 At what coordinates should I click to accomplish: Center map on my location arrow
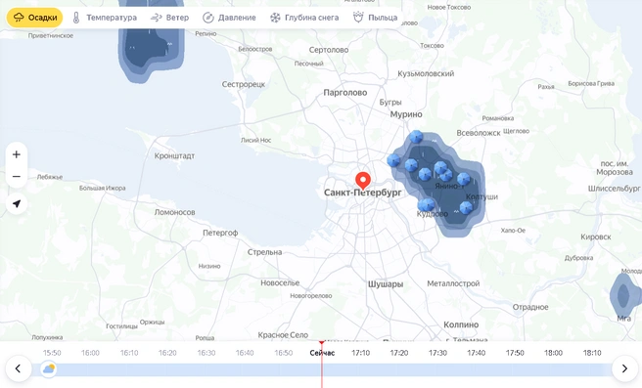(x=17, y=203)
